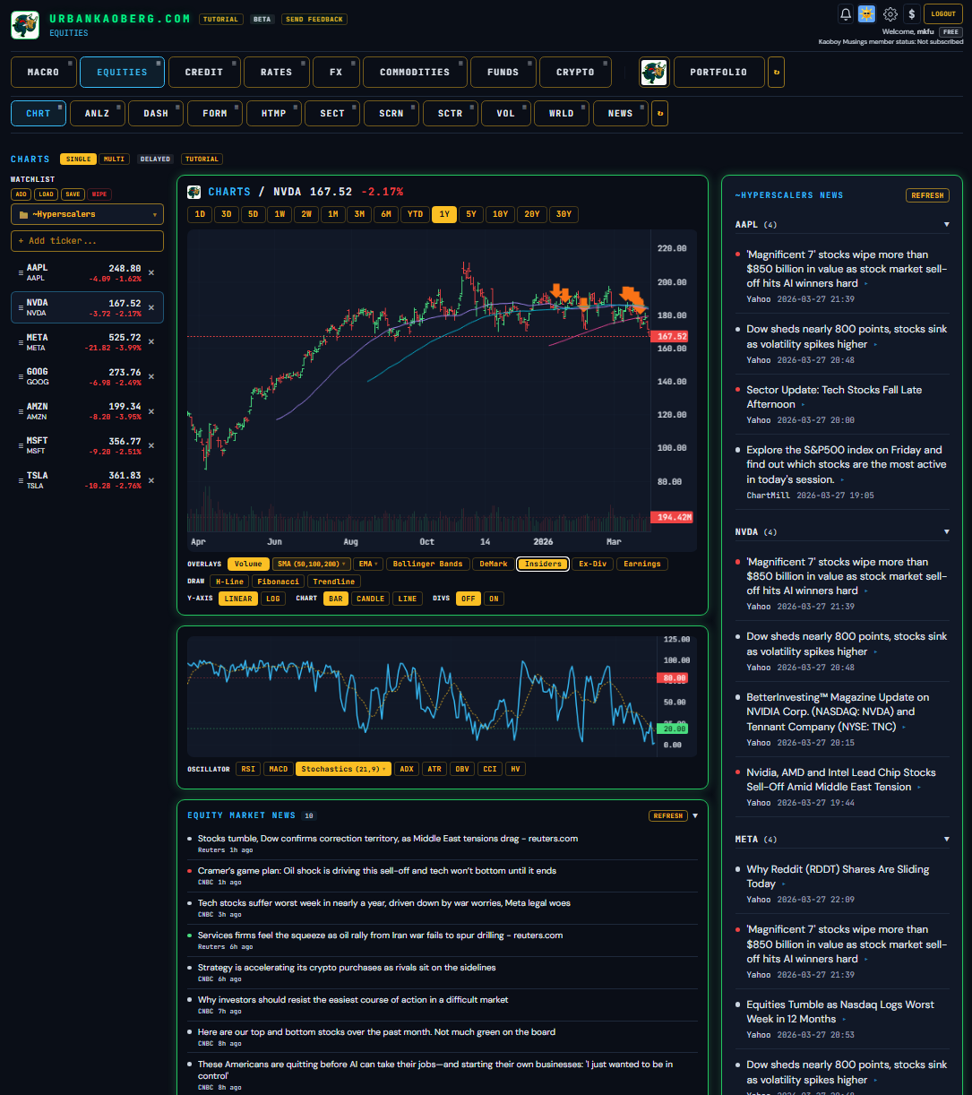The height and width of the screenshot is (1095, 972).
Task: Remove MSFT from the watchlist
Action: 151,445
